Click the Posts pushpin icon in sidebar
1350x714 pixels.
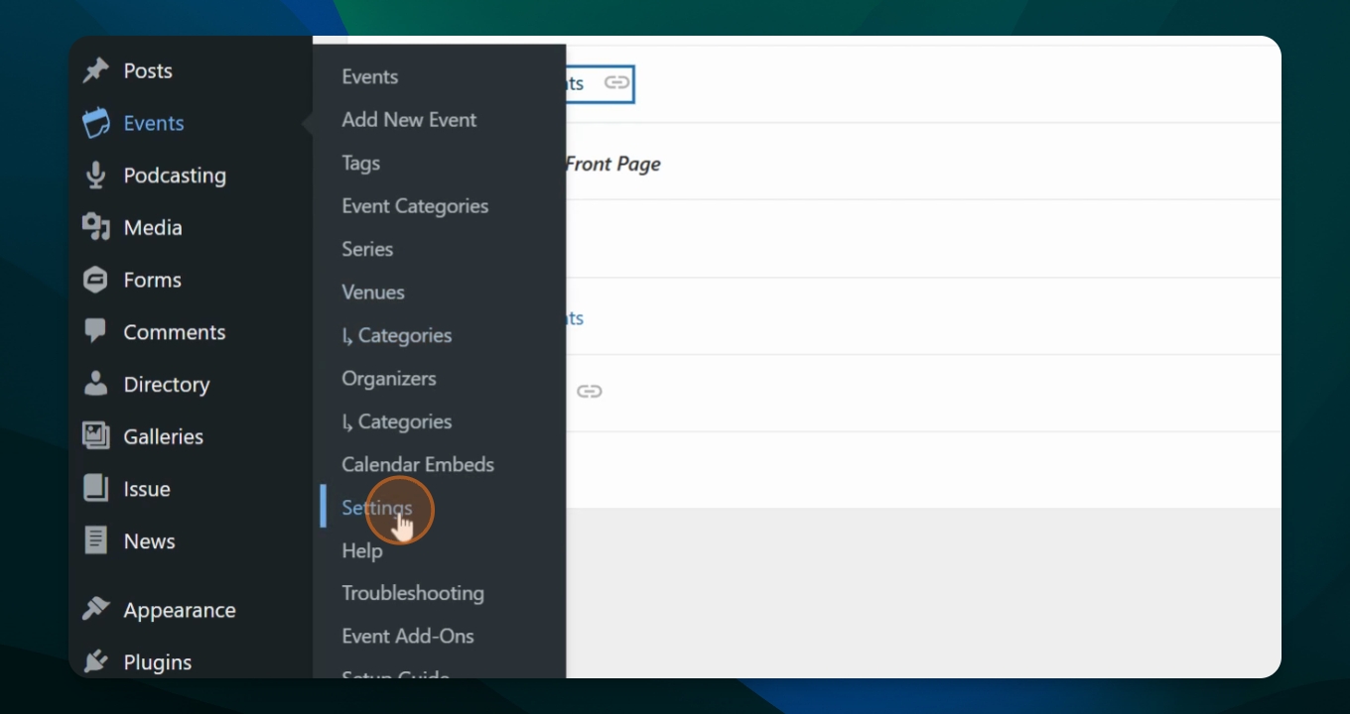[x=96, y=70]
